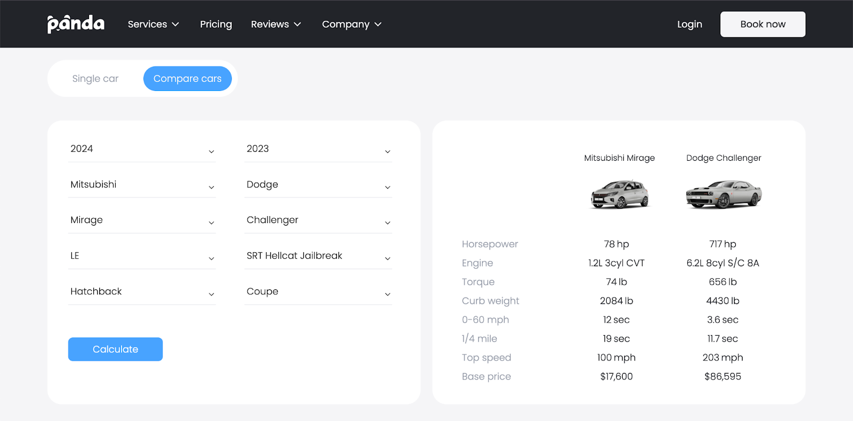Click the Mitsubishi Mirage car image
Screen dimensions: 853x421
(x=619, y=194)
